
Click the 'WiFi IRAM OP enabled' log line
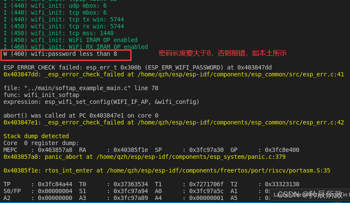click(x=71, y=40)
